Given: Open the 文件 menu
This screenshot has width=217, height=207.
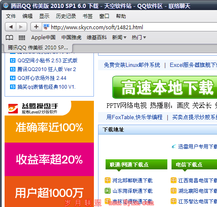Looking at the screenshot, I should click(x=11, y=16).
